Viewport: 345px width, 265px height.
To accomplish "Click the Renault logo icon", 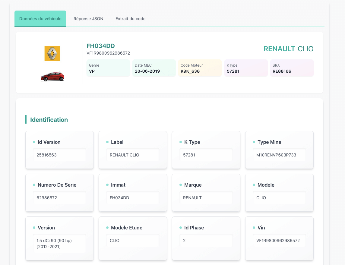I will (x=52, y=54).
